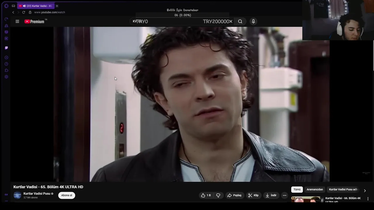Show more filter chips with right chevron
Screen dimensions: 374x210
365,190
